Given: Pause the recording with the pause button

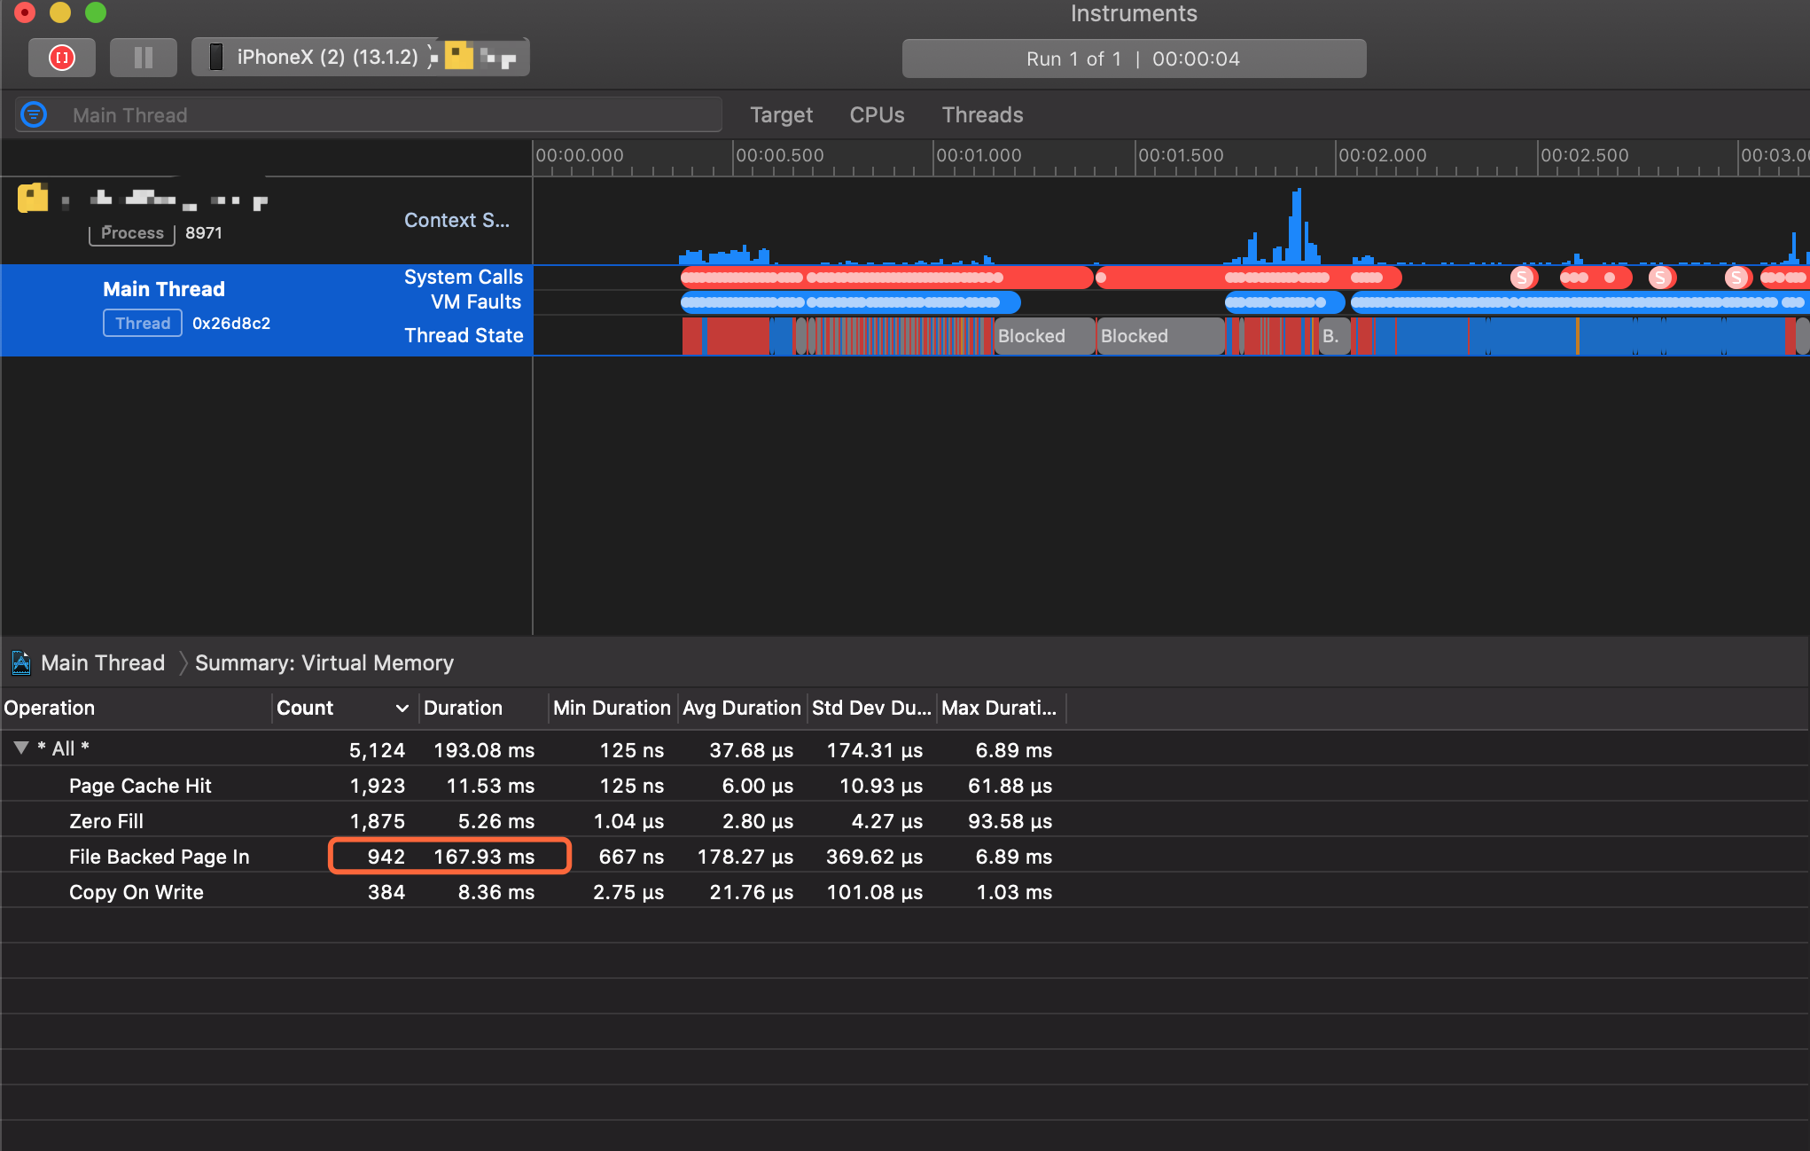Looking at the screenshot, I should point(143,59).
